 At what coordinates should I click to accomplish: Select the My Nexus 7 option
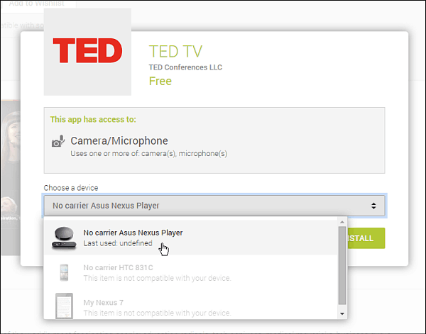(191, 305)
